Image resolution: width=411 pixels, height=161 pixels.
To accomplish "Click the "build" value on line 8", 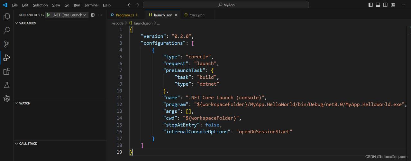I will [206, 77].
